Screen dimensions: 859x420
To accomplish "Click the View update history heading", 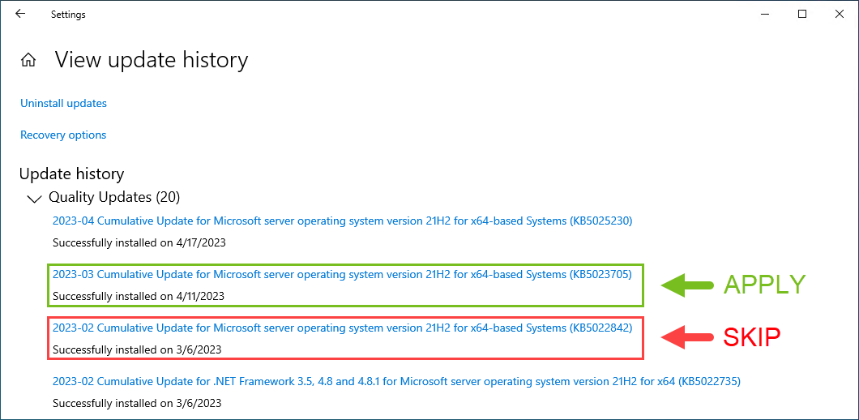I will pyautogui.click(x=152, y=59).
